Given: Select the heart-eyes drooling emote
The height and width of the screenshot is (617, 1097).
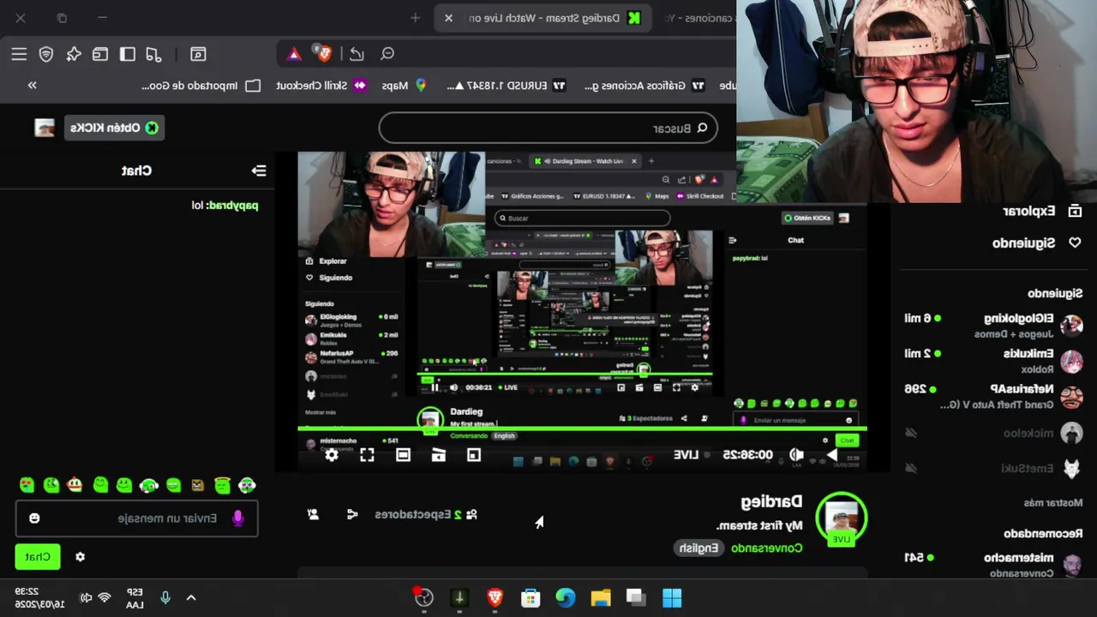Looking at the screenshot, I should 27,485.
